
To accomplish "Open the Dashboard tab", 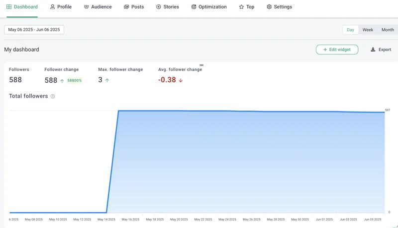I will pyautogui.click(x=22, y=7).
